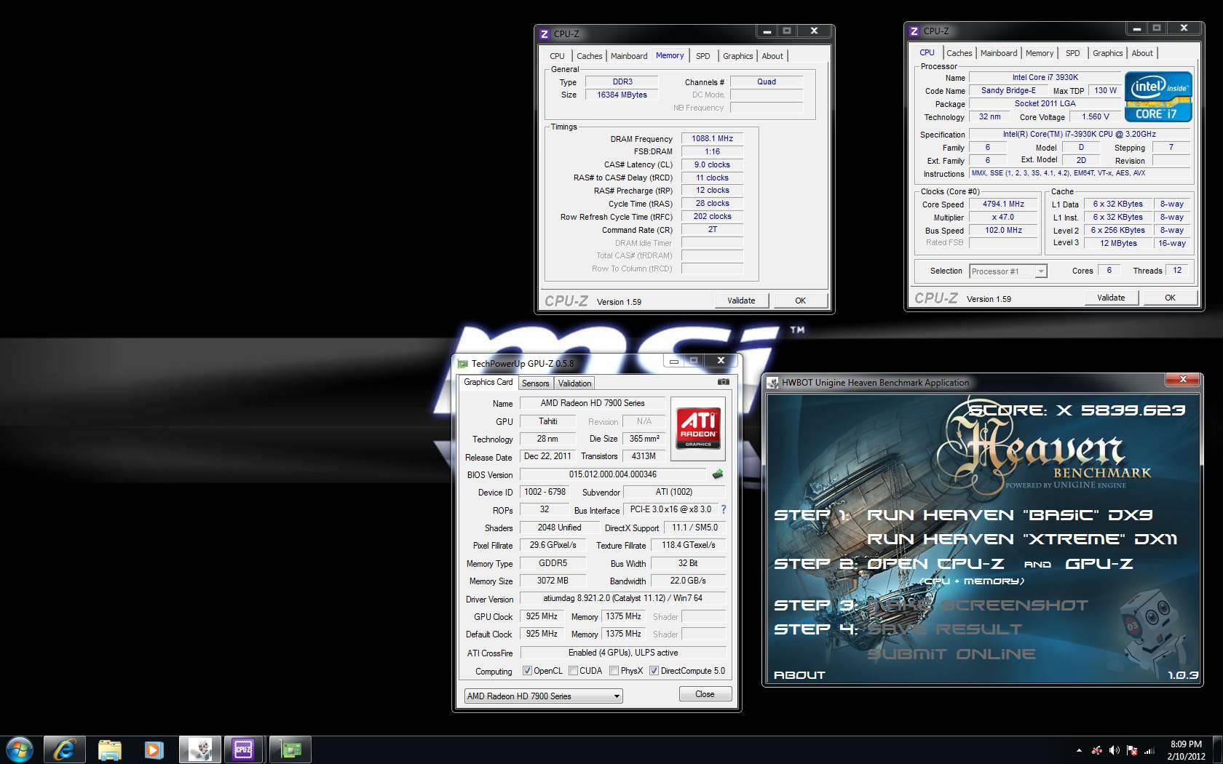Click OK in CPU-Z Memory window

(x=800, y=301)
